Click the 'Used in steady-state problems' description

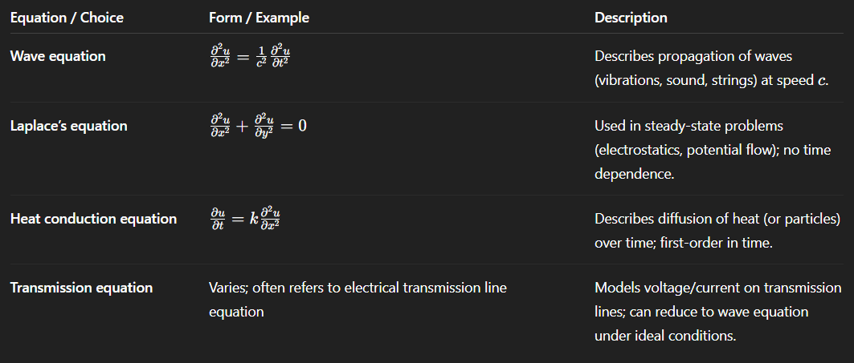pyautogui.click(x=689, y=126)
